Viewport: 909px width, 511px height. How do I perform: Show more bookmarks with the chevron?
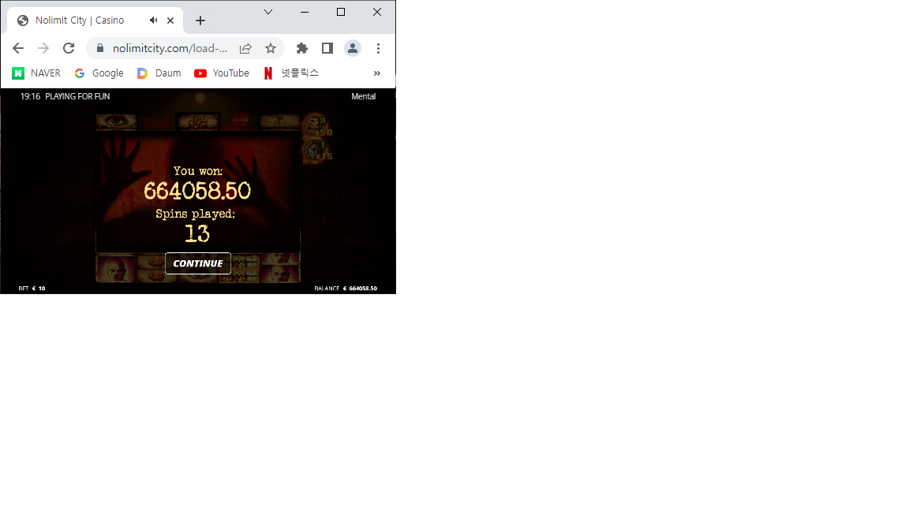[377, 73]
